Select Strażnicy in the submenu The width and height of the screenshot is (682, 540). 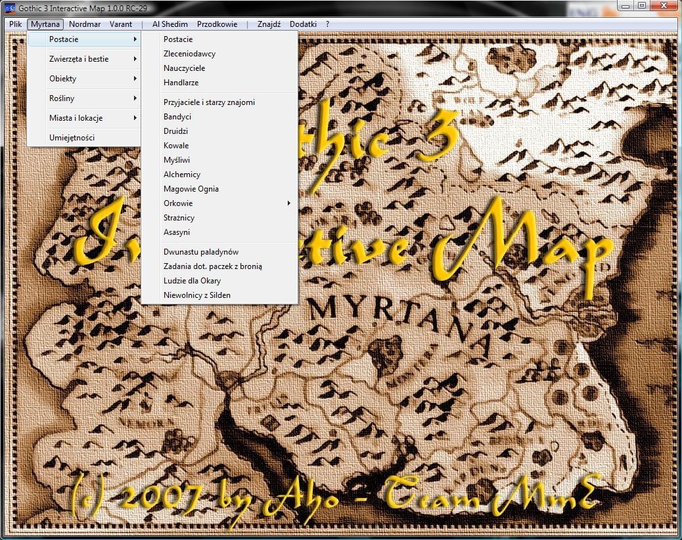(x=219, y=218)
